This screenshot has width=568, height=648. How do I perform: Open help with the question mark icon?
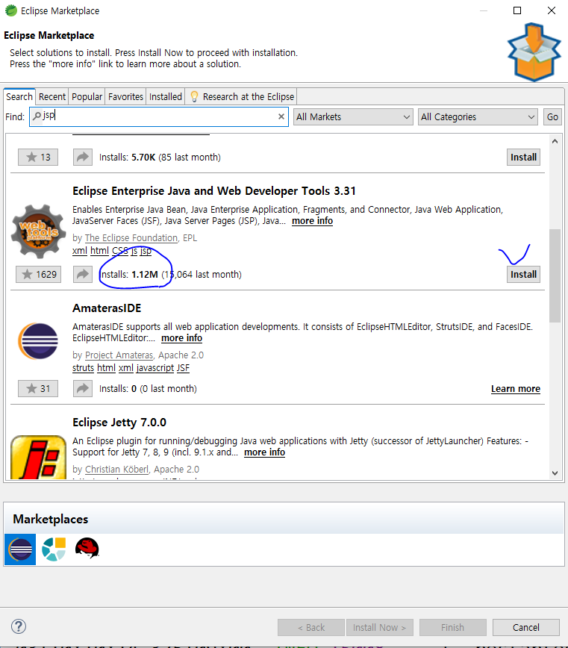(19, 626)
